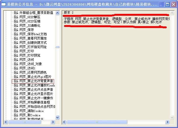Screen dimensions: 178x128
Task: Click detail pane horizontal scrollbar thumb
Action: tap(97, 122)
